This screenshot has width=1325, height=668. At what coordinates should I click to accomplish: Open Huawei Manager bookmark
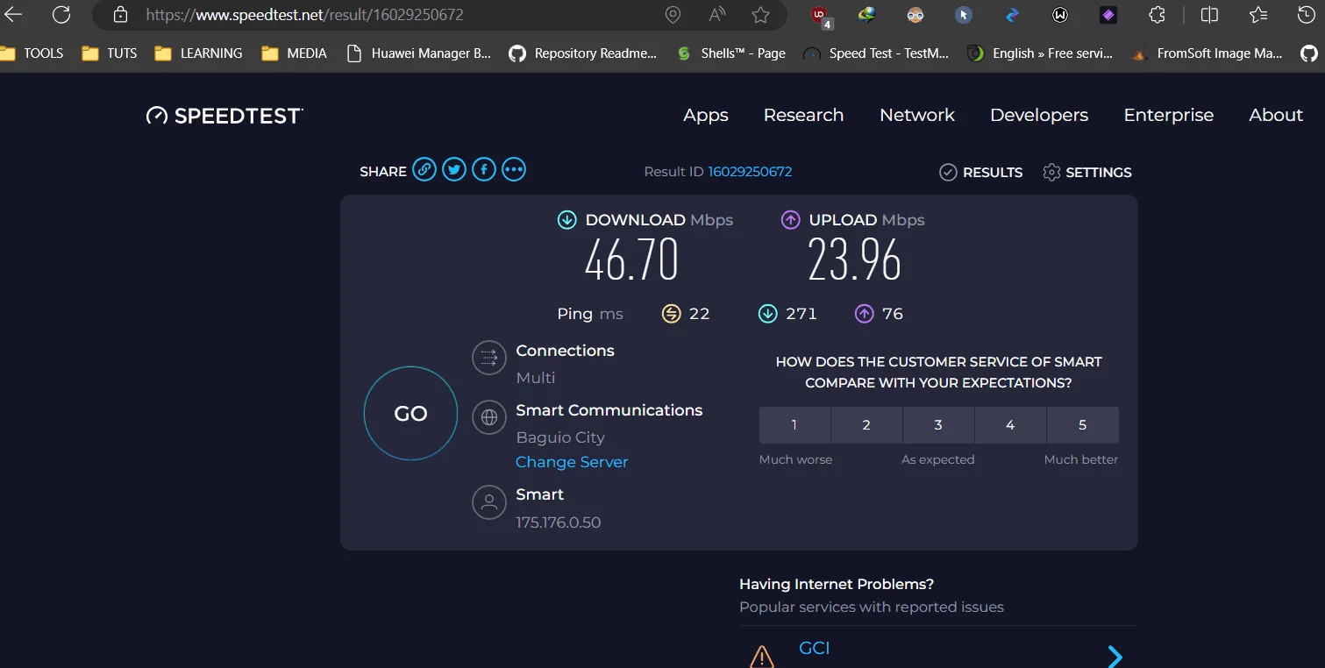419,53
